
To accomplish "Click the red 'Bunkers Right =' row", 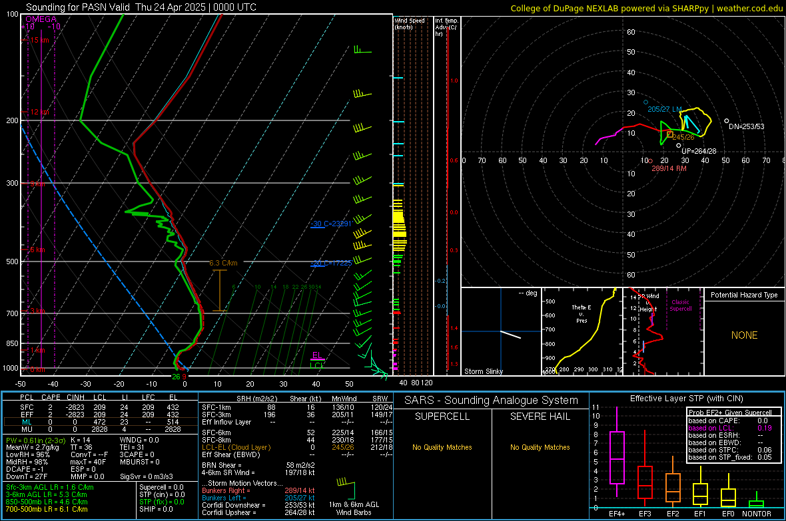I will 258,491.
